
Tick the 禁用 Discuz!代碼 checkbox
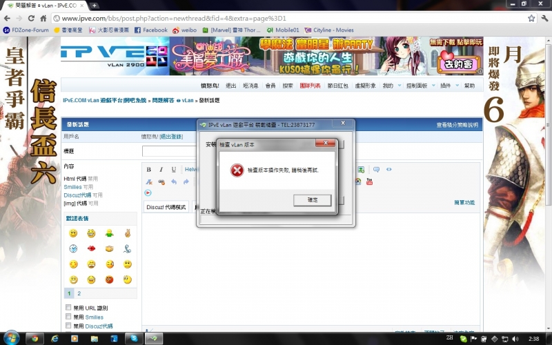(68, 326)
